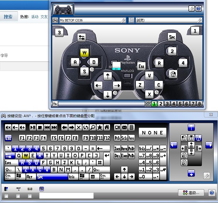Click the mouse move left blue arrow
The image size is (218, 203).
[174, 145]
